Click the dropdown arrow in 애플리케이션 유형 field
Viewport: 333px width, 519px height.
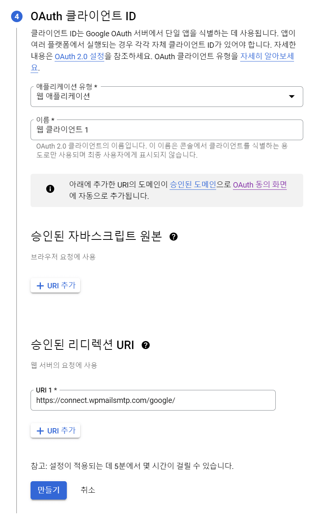coord(291,97)
